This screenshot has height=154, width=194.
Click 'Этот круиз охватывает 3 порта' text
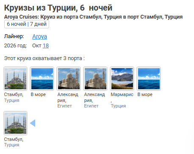tap(44, 58)
